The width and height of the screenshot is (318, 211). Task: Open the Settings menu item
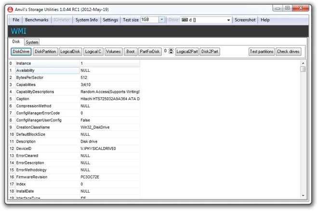point(110,20)
